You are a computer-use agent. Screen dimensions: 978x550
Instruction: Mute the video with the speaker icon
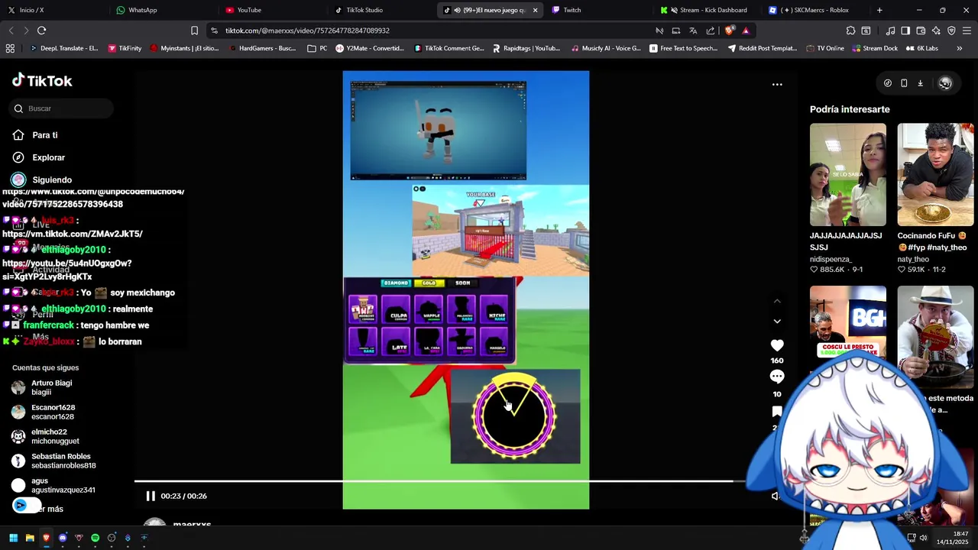775,496
